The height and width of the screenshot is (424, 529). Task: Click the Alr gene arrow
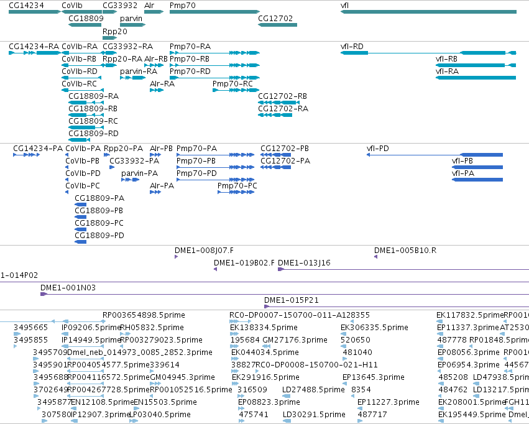154,12
